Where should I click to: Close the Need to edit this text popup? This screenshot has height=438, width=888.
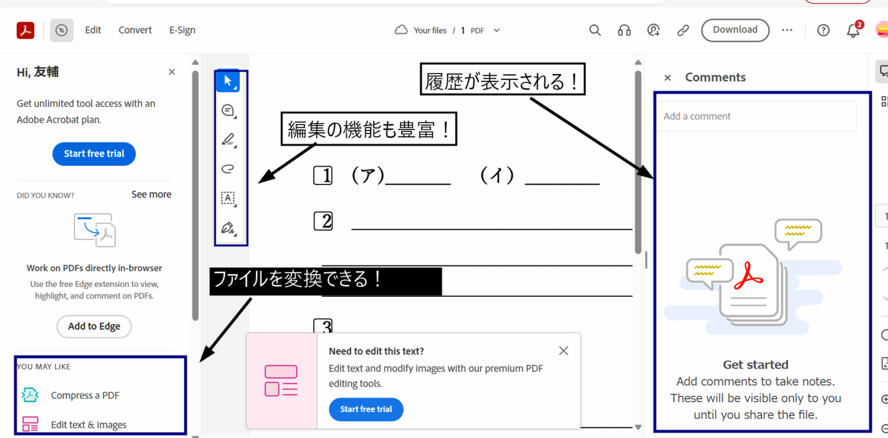click(x=564, y=351)
